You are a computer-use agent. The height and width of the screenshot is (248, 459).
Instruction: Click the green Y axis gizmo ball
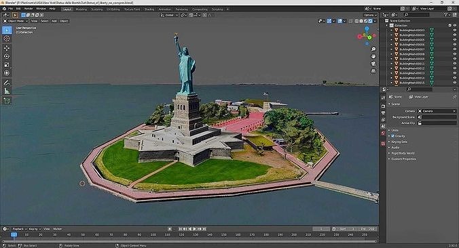coord(370,37)
